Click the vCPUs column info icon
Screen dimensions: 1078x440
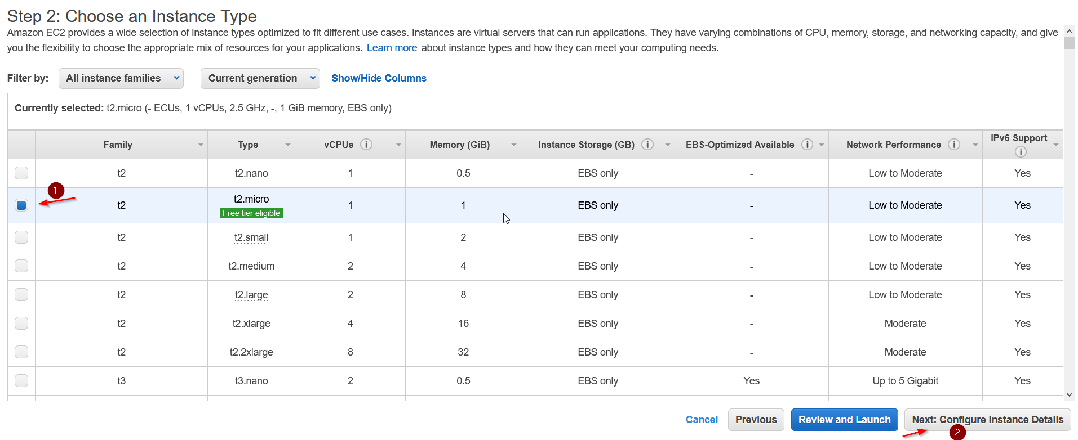tap(366, 145)
